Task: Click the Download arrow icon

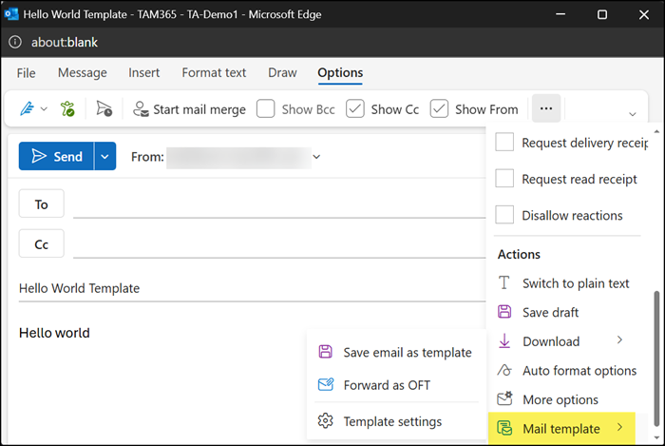Action: pos(504,340)
